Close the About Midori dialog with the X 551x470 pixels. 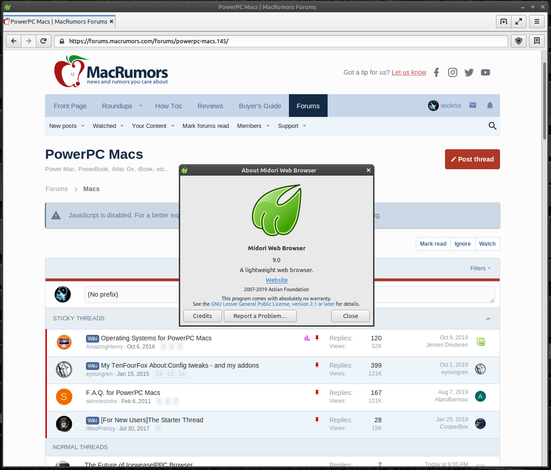(x=369, y=170)
